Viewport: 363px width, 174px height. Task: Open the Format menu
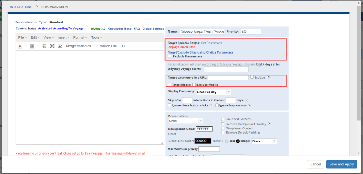pyautogui.click(x=80, y=37)
